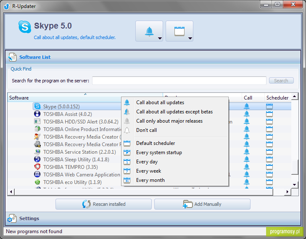Click Add Manually button
The height and width of the screenshot is (239, 306).
[x=202, y=204]
